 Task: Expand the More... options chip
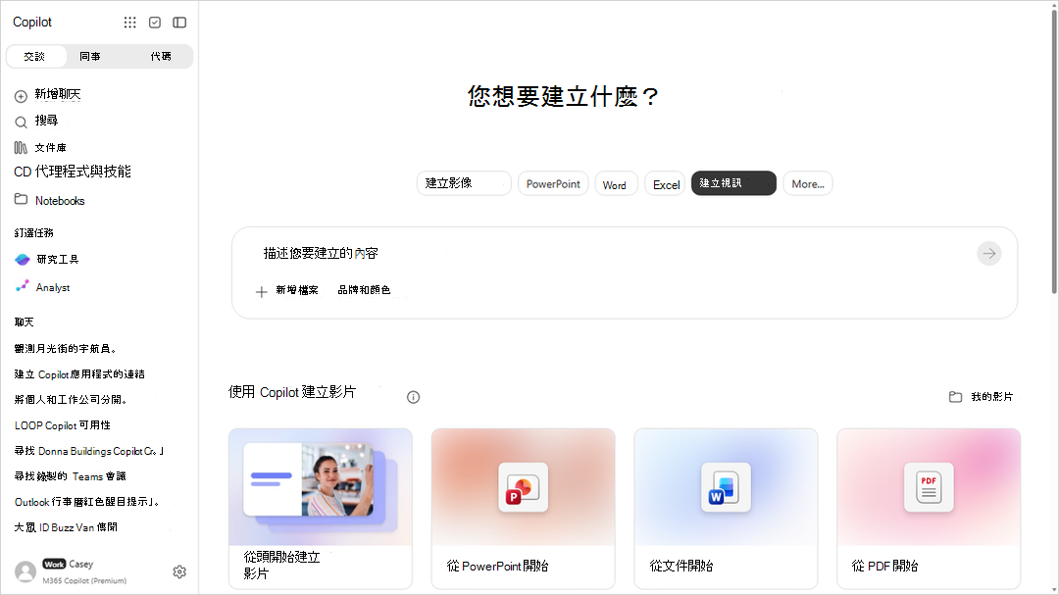808,183
